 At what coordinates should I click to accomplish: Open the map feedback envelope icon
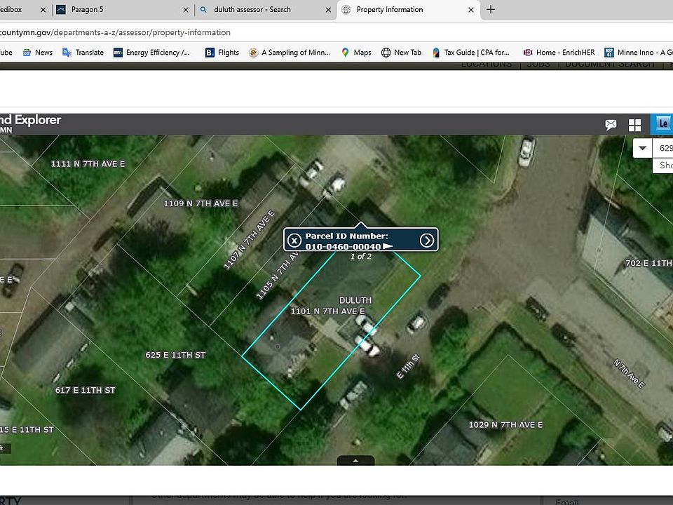click(x=611, y=125)
